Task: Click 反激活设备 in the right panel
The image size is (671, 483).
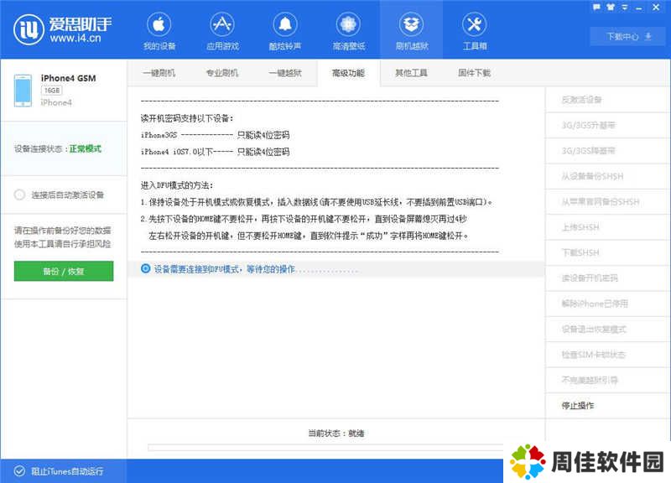Action: 607,100
